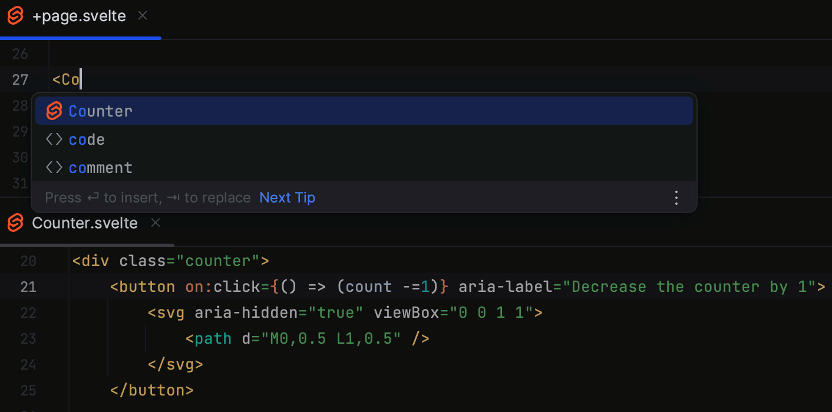Switch to the Counter.svelte tab
Screen dimensions: 832x412
tap(84, 223)
